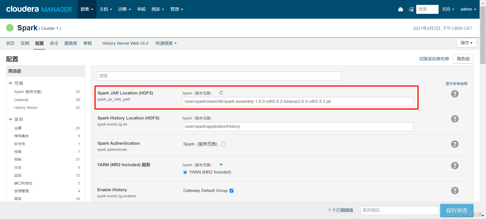
Task: Click the undo arrow for YARN service
Action: [221, 164]
